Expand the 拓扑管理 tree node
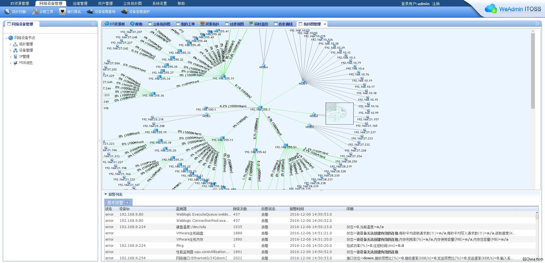545x263 pixels. [x=11, y=44]
